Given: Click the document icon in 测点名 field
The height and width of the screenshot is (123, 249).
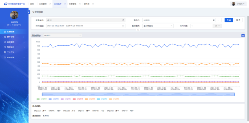Looking at the screenshot, I should click(214, 20).
